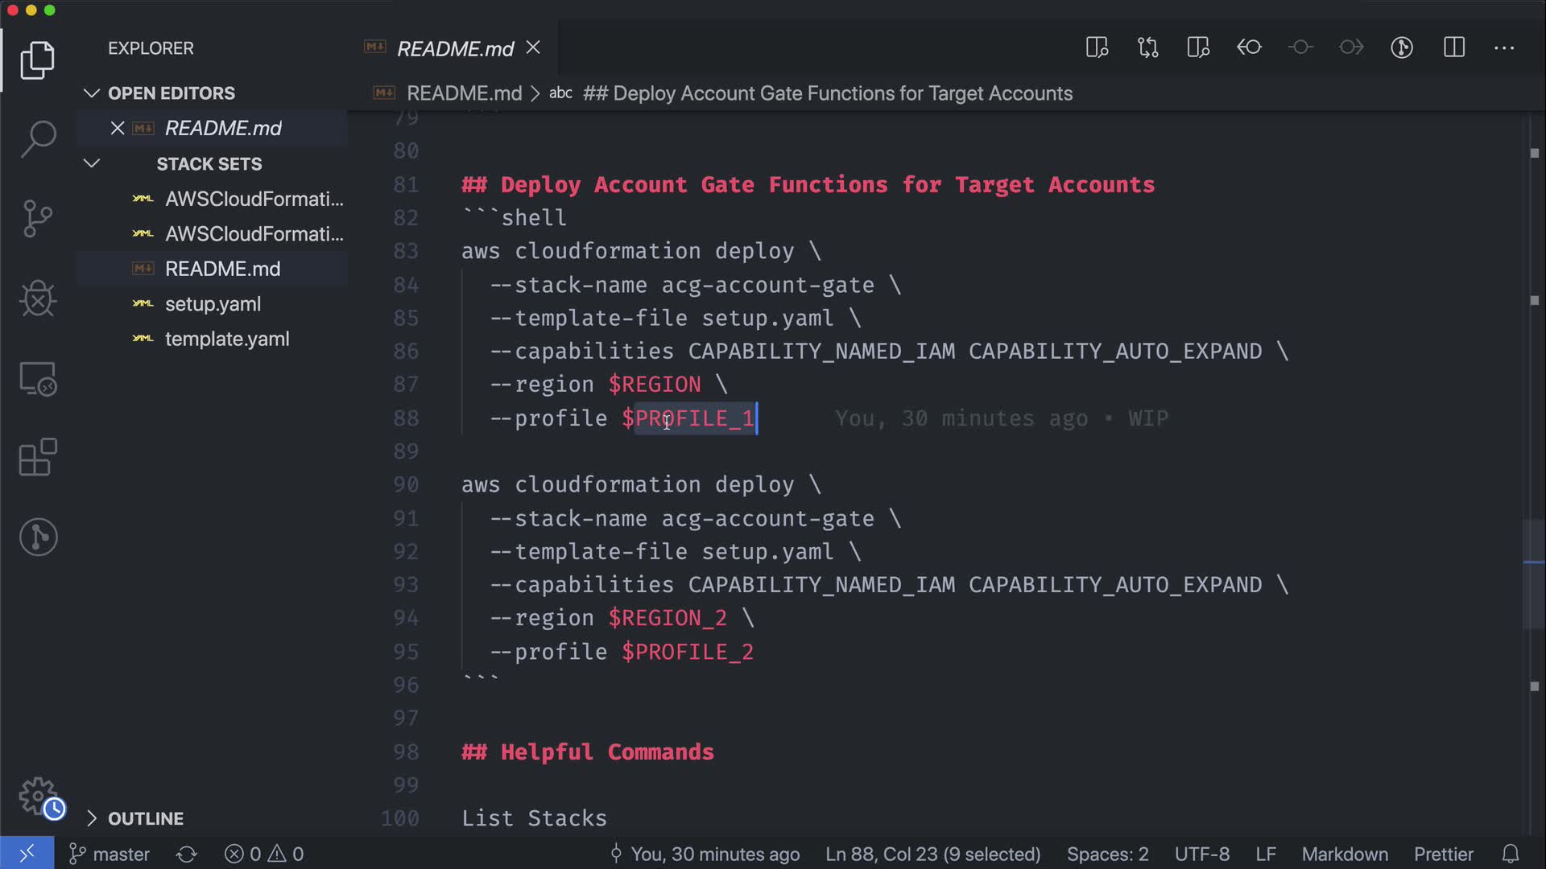Open the More Actions ellipsis menu

click(x=1503, y=47)
